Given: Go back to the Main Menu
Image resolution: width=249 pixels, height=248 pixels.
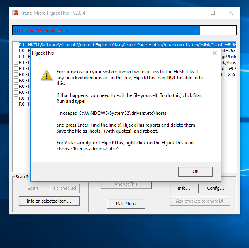Looking at the screenshot, I should pyautogui.click(x=126, y=204).
